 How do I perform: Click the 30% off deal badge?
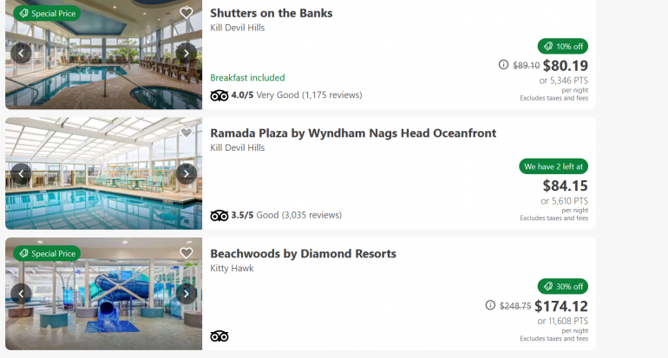click(x=562, y=286)
